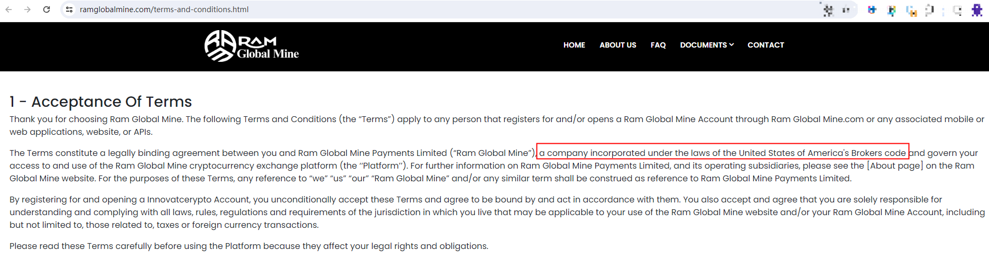This screenshot has width=989, height=259.
Task: Click the browser forward arrow
Action: pyautogui.click(x=27, y=10)
